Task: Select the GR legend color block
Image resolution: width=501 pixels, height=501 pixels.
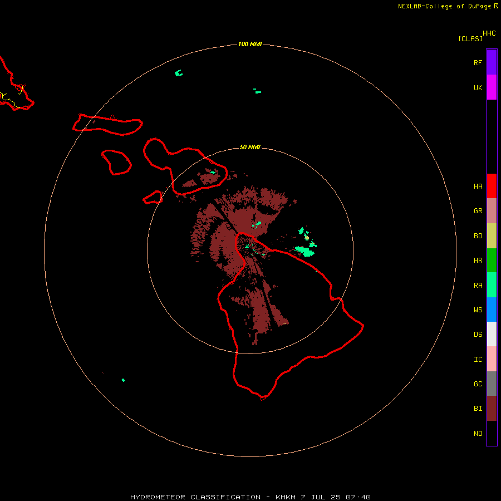Action: point(492,211)
